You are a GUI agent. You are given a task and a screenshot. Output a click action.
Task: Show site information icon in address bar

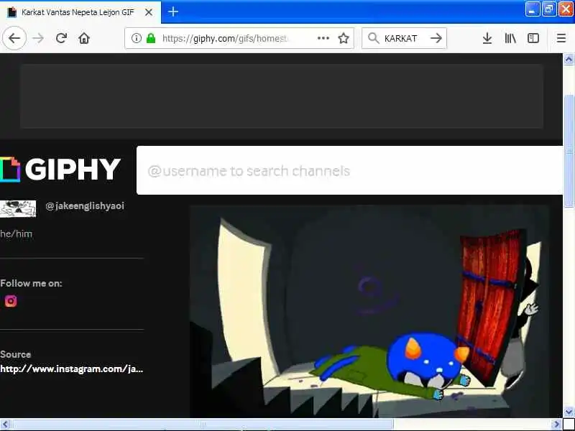pos(137,38)
